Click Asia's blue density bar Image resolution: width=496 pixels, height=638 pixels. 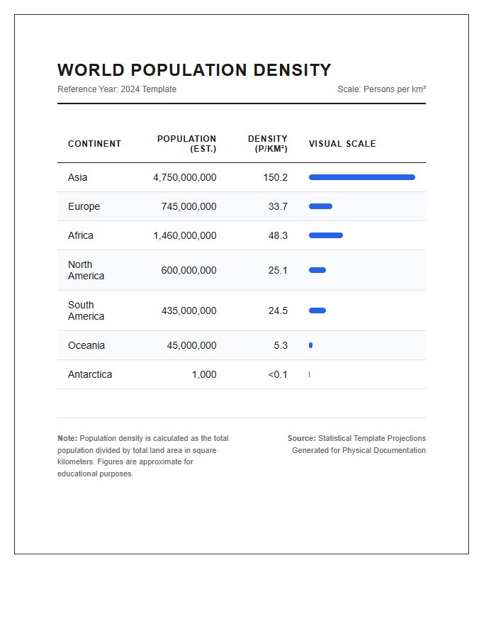pyautogui.click(x=362, y=177)
